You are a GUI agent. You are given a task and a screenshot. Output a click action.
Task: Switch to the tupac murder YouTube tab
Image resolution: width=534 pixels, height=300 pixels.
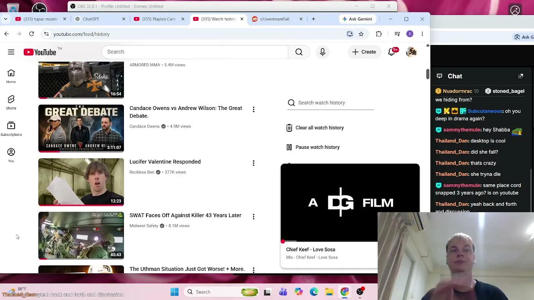(x=40, y=19)
